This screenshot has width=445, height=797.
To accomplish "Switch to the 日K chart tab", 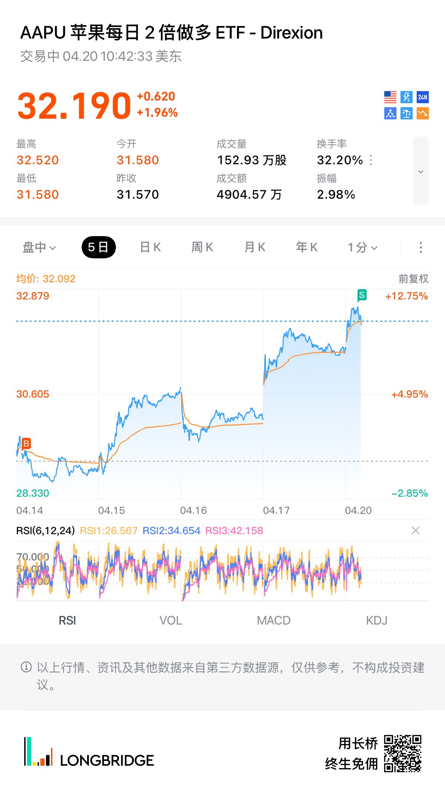I will click(150, 247).
